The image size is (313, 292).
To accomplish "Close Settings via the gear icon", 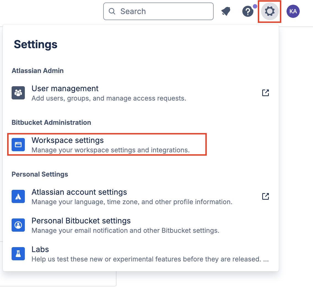I will click(x=270, y=11).
